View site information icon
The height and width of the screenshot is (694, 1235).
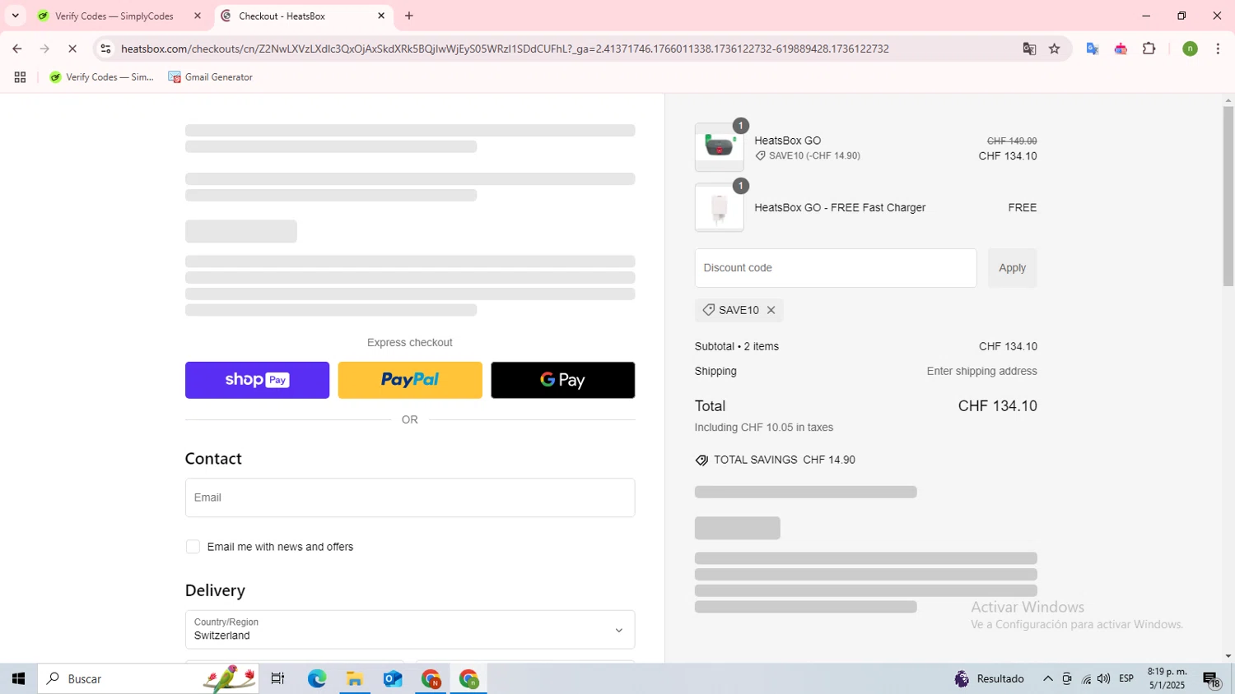[105, 49]
